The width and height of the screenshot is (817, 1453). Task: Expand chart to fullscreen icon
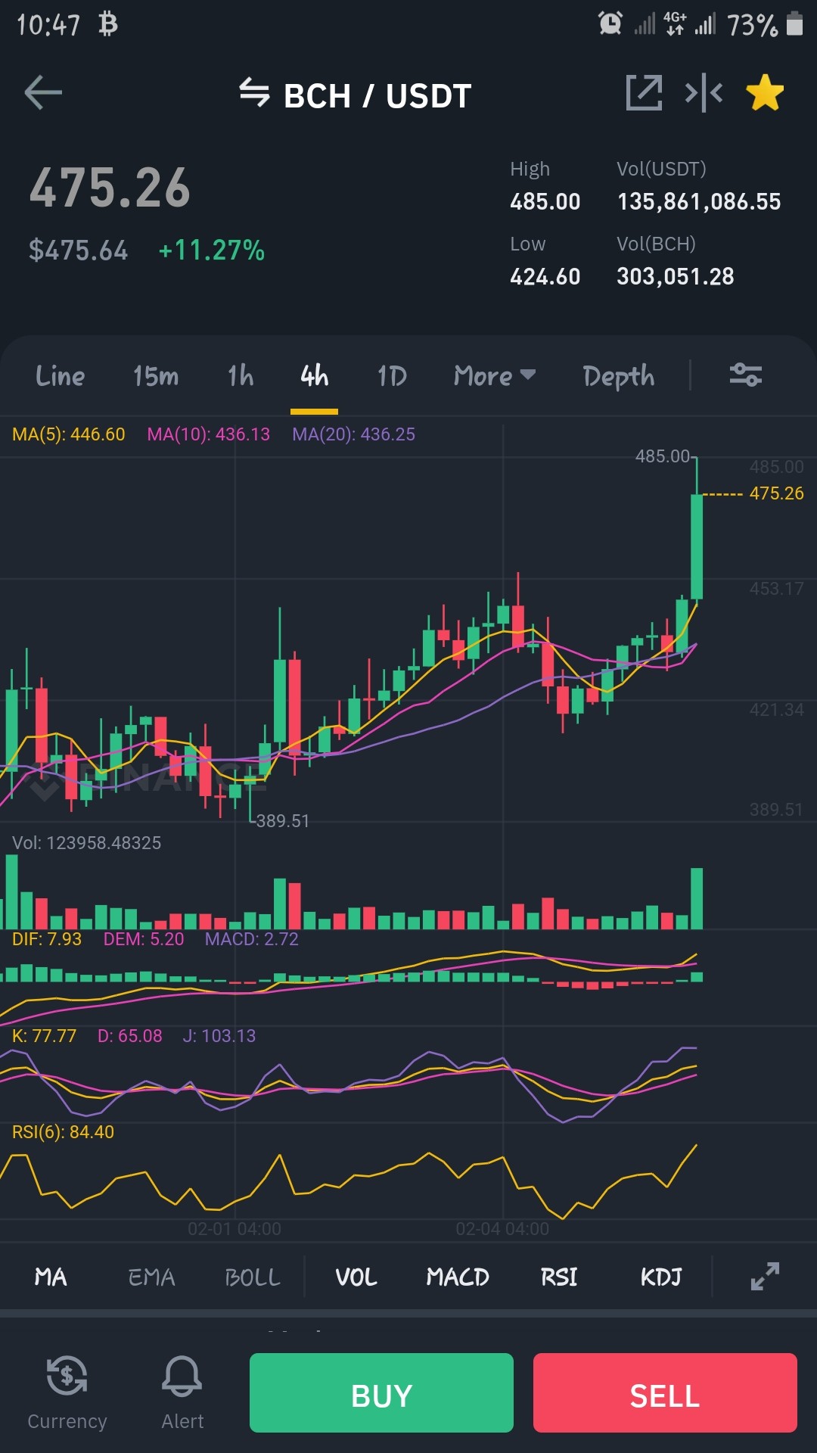coord(765,1277)
